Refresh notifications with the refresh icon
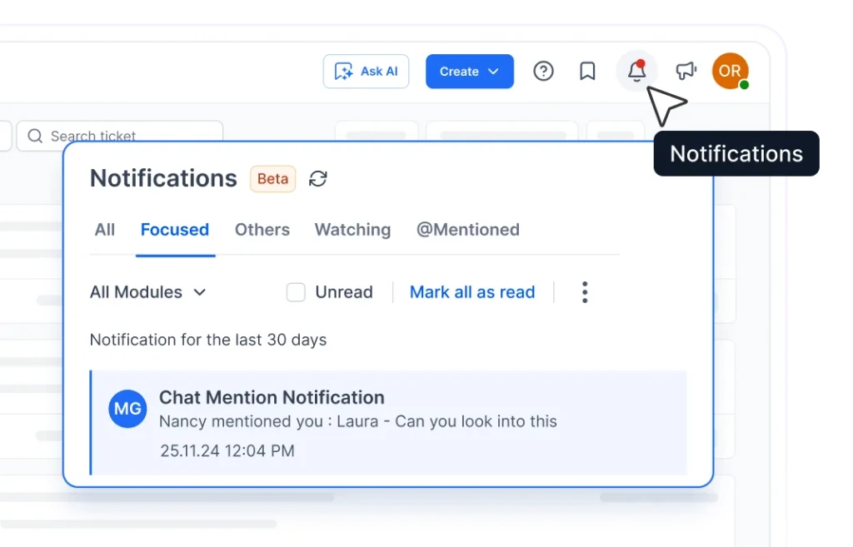This screenshot has height=547, width=853. click(x=318, y=178)
